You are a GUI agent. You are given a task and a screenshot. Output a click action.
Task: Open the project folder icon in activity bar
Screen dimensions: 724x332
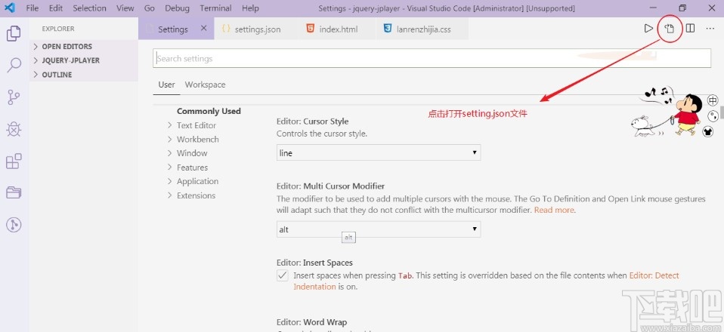(14, 192)
